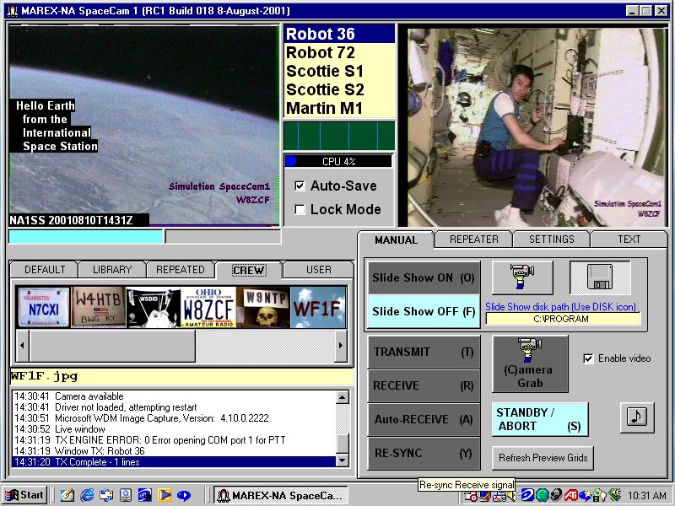Click the video camera icon button

click(x=521, y=277)
